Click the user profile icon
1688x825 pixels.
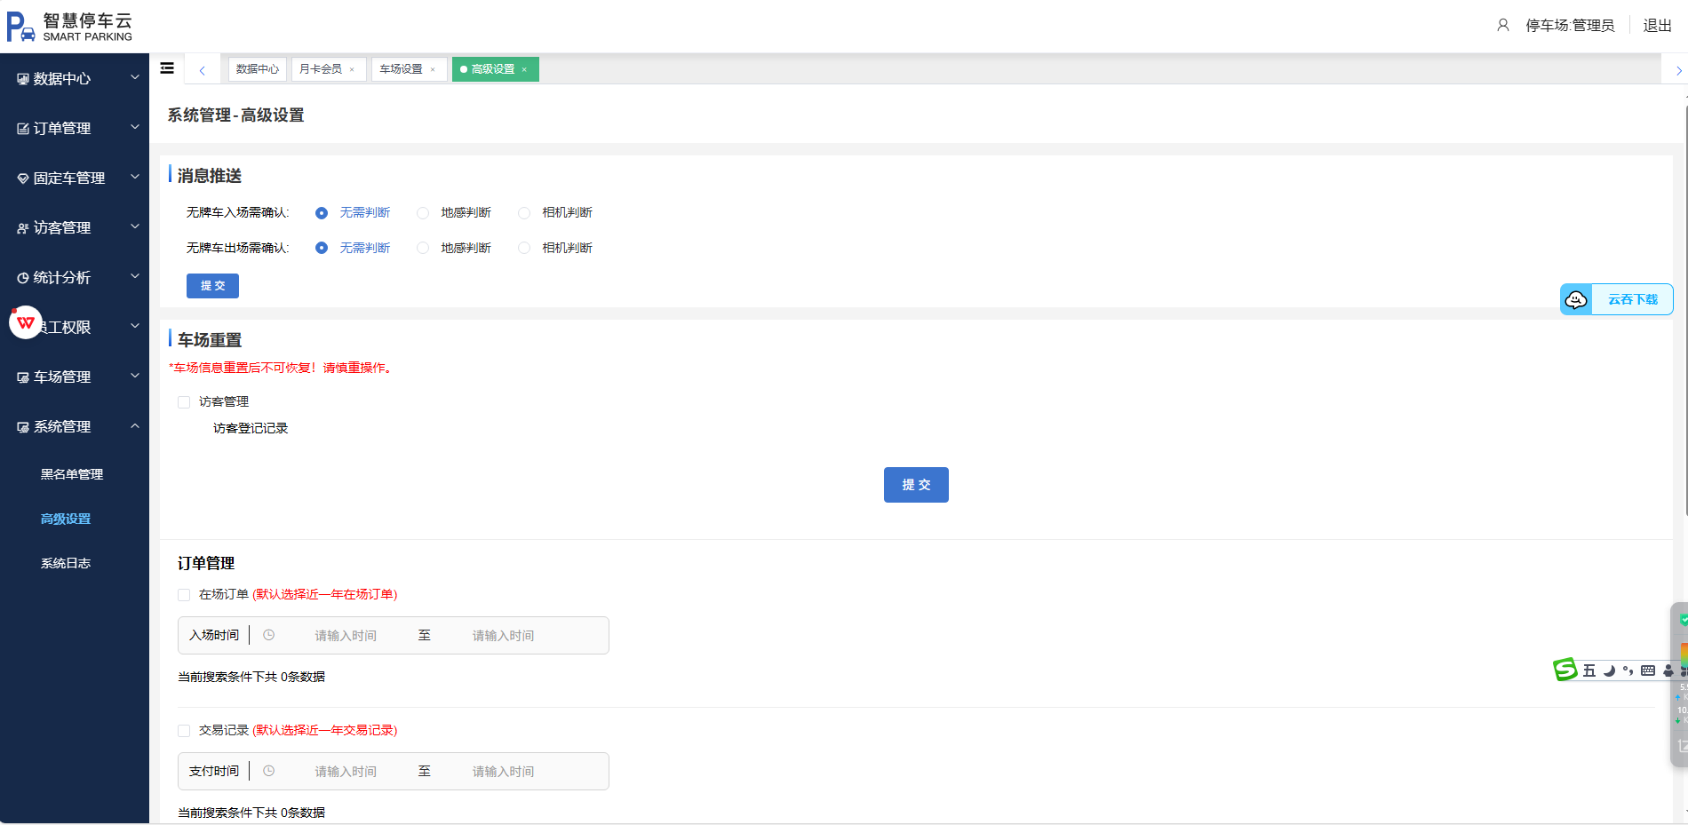pyautogui.click(x=1502, y=26)
